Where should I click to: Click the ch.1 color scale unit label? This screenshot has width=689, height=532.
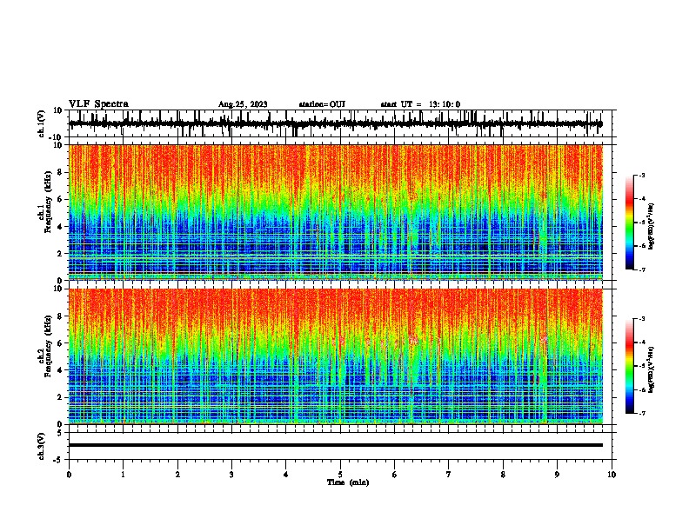coord(652,227)
